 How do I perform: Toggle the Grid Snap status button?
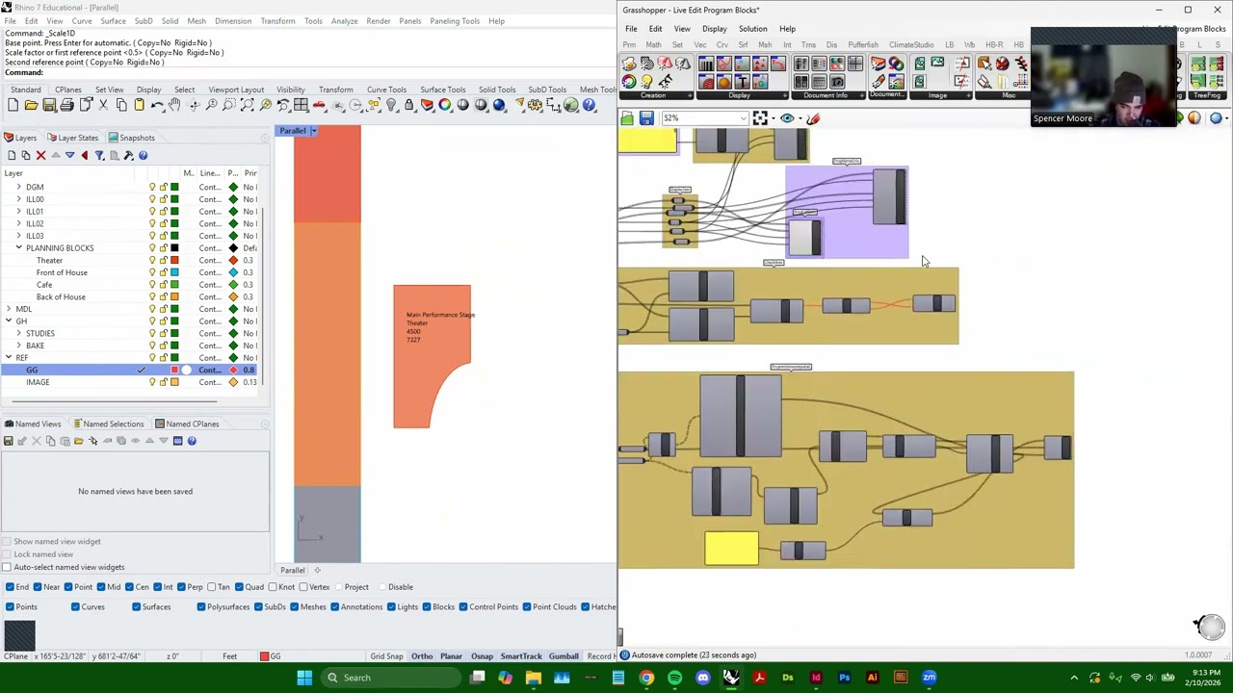pos(386,656)
